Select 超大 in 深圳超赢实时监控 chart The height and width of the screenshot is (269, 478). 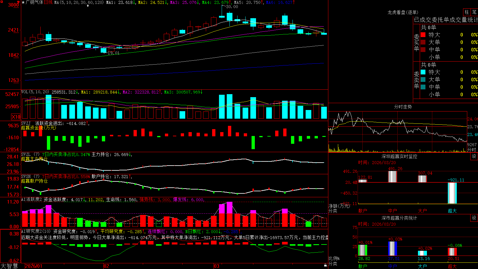pyautogui.click(x=452, y=211)
